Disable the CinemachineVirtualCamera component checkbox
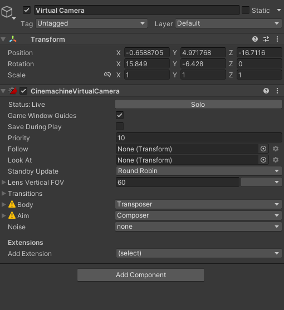284x310 pixels. pos(23,91)
